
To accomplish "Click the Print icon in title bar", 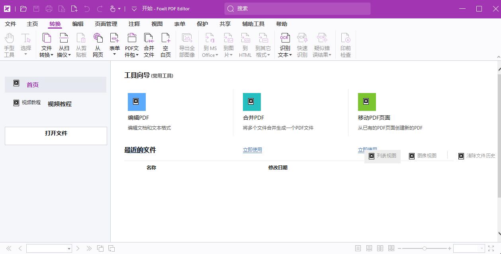I will [49, 9].
